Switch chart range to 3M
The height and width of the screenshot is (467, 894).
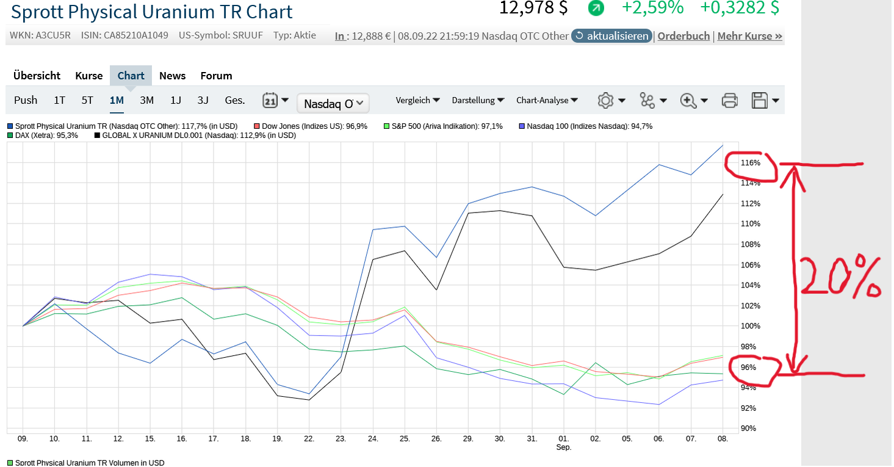click(x=146, y=101)
